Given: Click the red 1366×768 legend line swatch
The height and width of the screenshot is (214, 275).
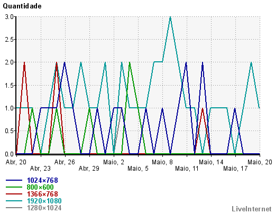Looking at the screenshot, I should pyautogui.click(x=14, y=194).
